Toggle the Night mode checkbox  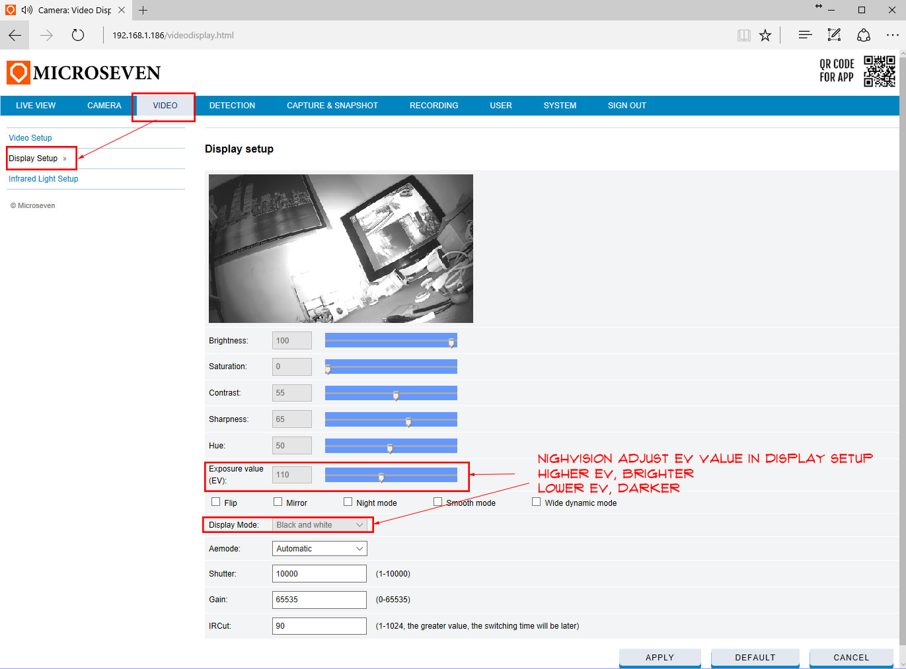[348, 502]
